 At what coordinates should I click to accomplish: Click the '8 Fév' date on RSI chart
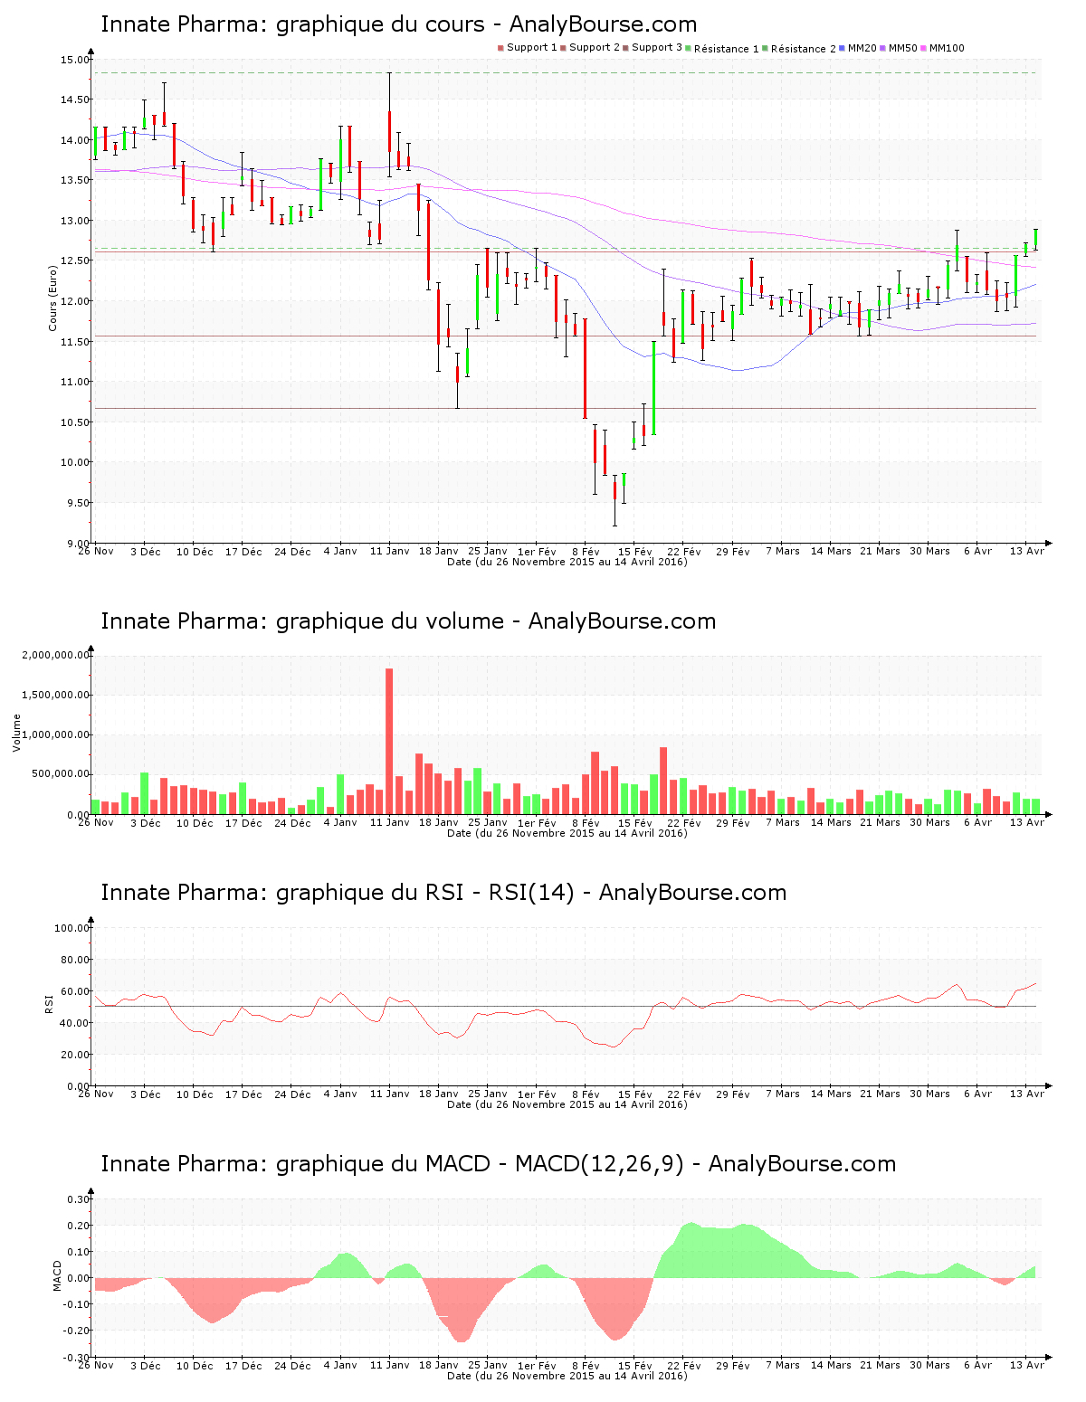point(586,1094)
